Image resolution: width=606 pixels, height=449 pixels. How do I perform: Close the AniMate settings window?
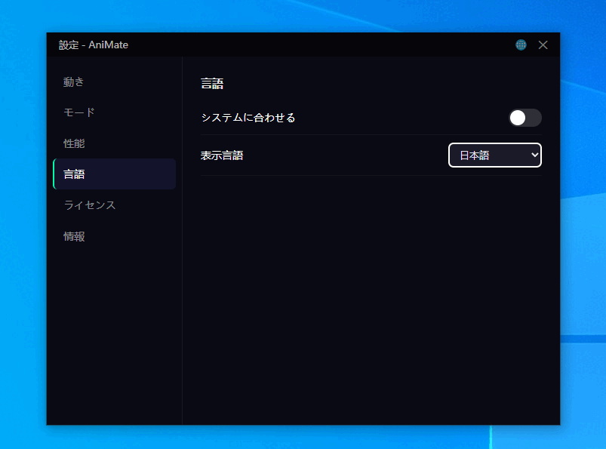[x=543, y=45]
